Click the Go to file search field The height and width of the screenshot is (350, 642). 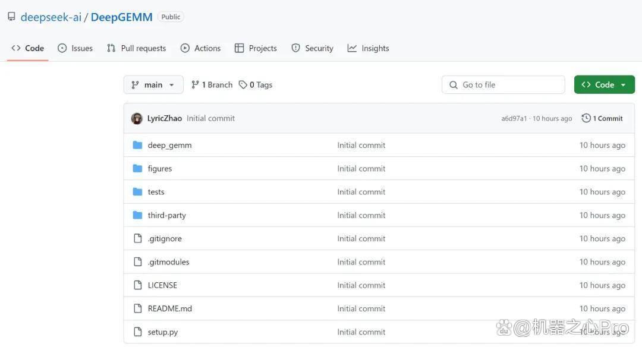[x=503, y=85]
